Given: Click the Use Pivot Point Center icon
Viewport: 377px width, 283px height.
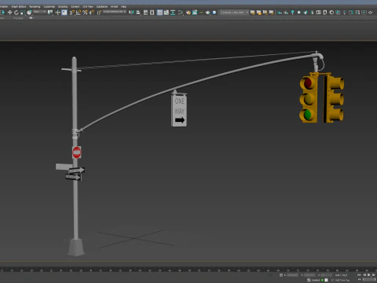Looking at the screenshot, I should tap(50, 13).
